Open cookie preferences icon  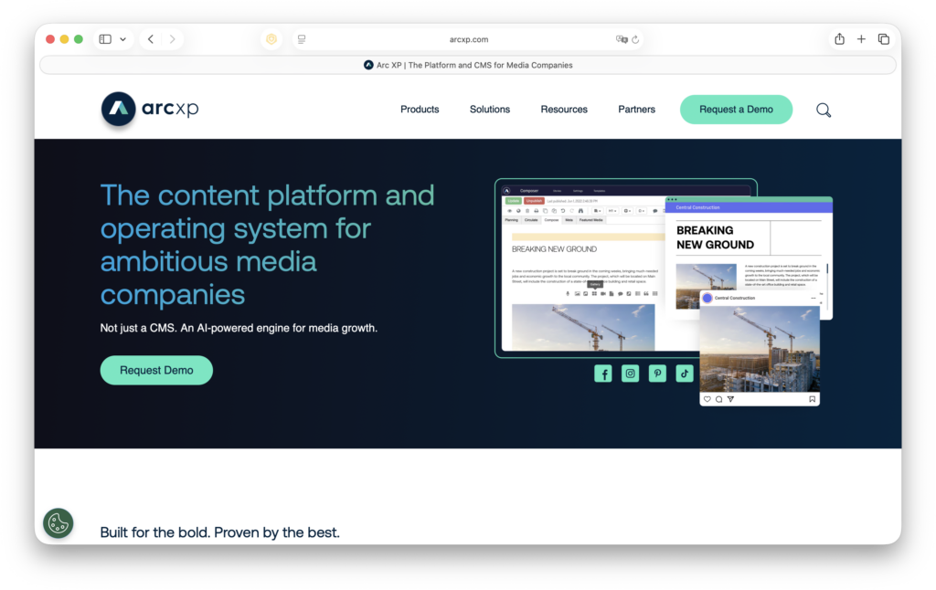click(x=58, y=522)
